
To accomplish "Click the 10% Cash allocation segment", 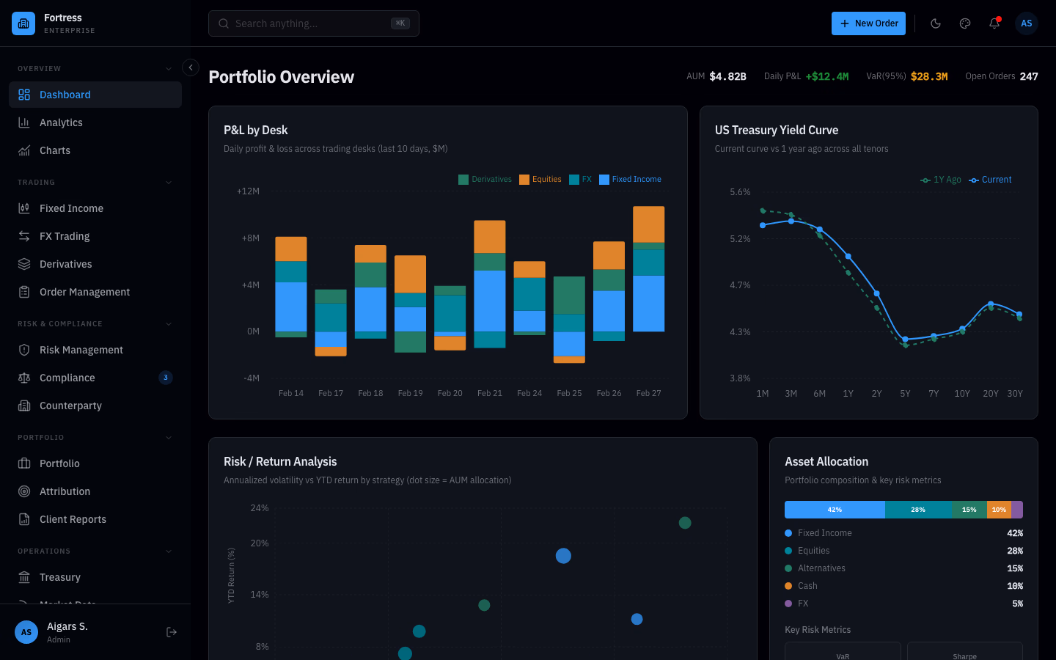I will pos(999,510).
